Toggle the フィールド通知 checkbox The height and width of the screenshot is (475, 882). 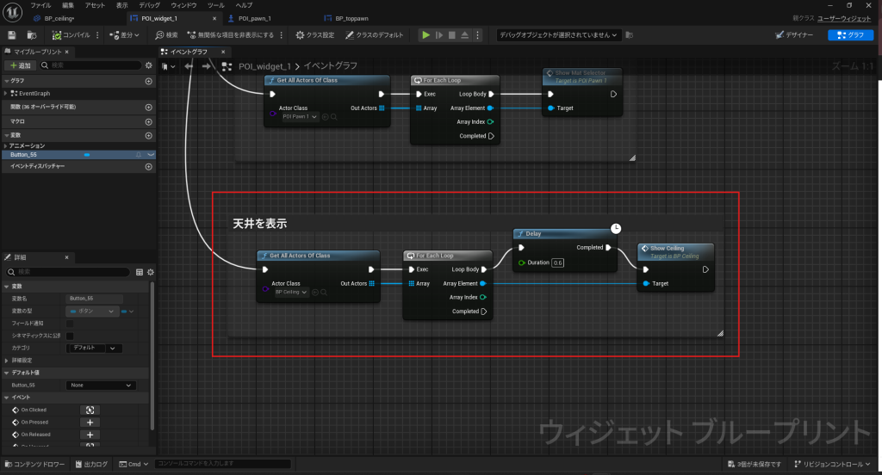70,324
